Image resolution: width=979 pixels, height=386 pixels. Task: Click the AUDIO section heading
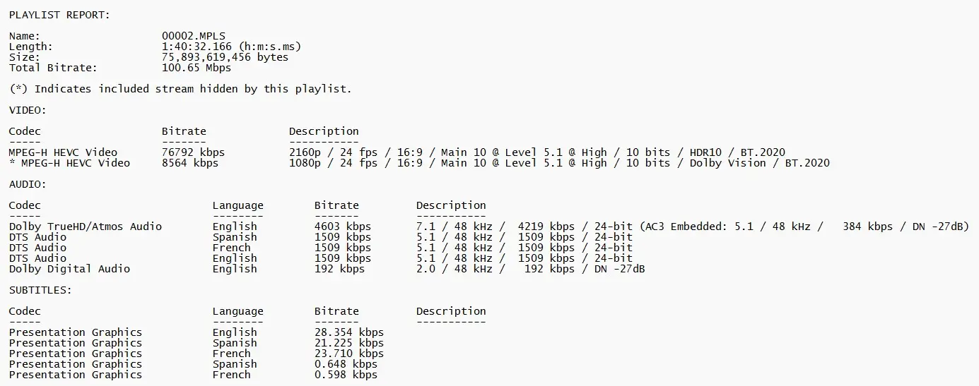pos(28,184)
